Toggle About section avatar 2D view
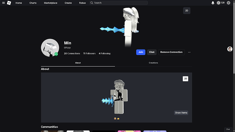Viewport: 235px width, 132px height. (185, 79)
